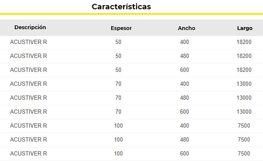Click the 18200 largo value in first row

point(244,42)
